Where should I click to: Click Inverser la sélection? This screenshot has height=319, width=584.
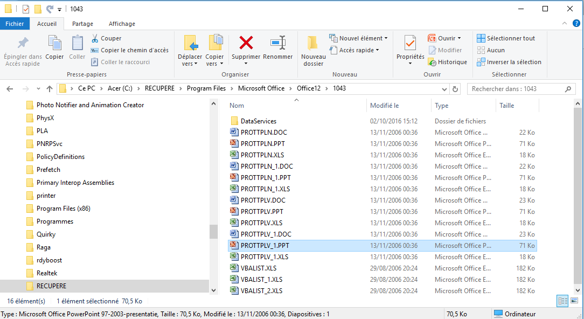(x=509, y=62)
